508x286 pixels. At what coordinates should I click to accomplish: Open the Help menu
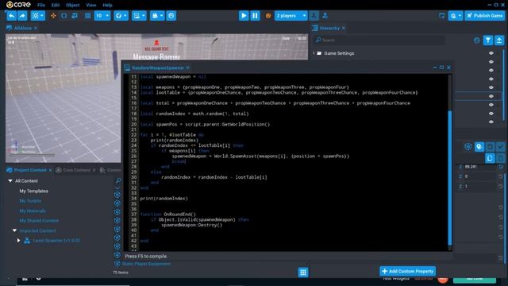[108, 5]
